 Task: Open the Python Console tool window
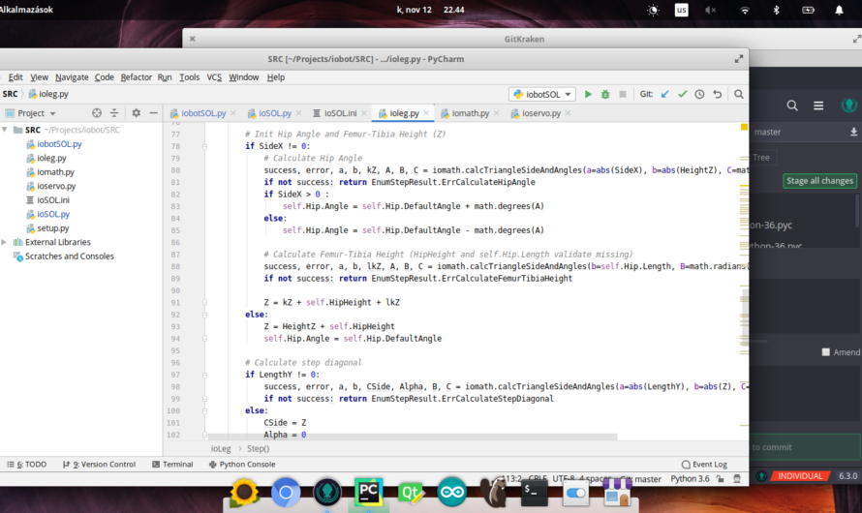pyautogui.click(x=242, y=465)
